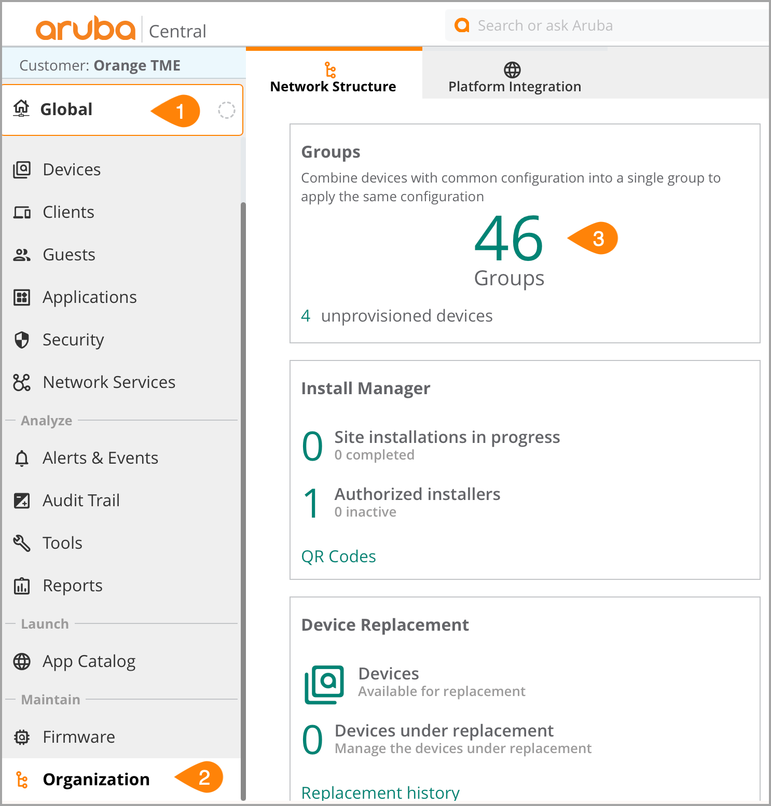Click the Network Services icon
Image resolution: width=771 pixels, height=806 pixels.
pyautogui.click(x=22, y=382)
